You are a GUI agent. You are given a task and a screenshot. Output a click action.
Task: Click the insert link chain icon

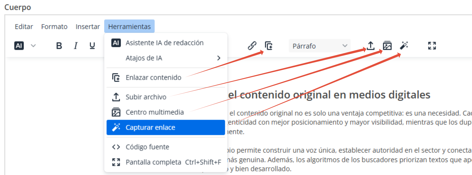click(252, 46)
